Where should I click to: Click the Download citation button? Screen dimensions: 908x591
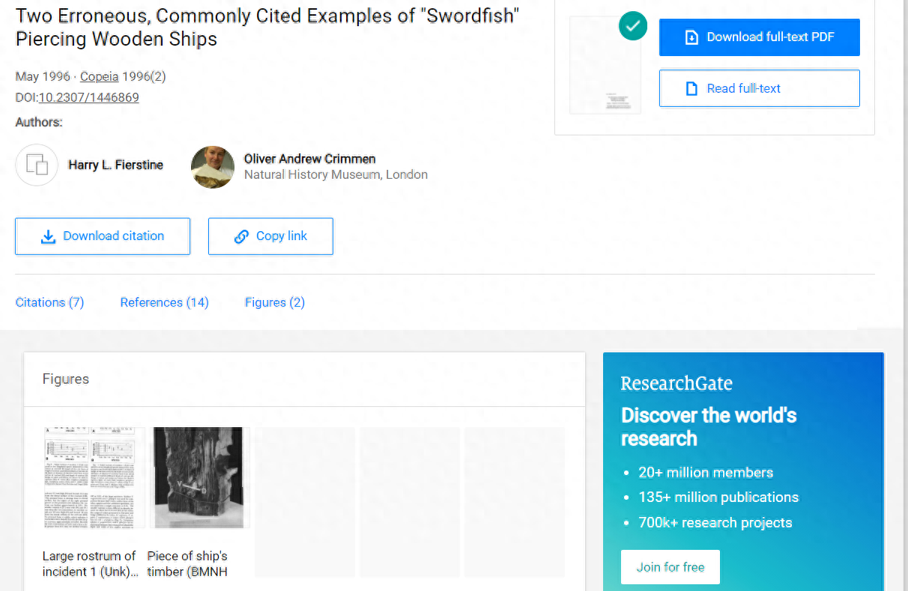103,236
